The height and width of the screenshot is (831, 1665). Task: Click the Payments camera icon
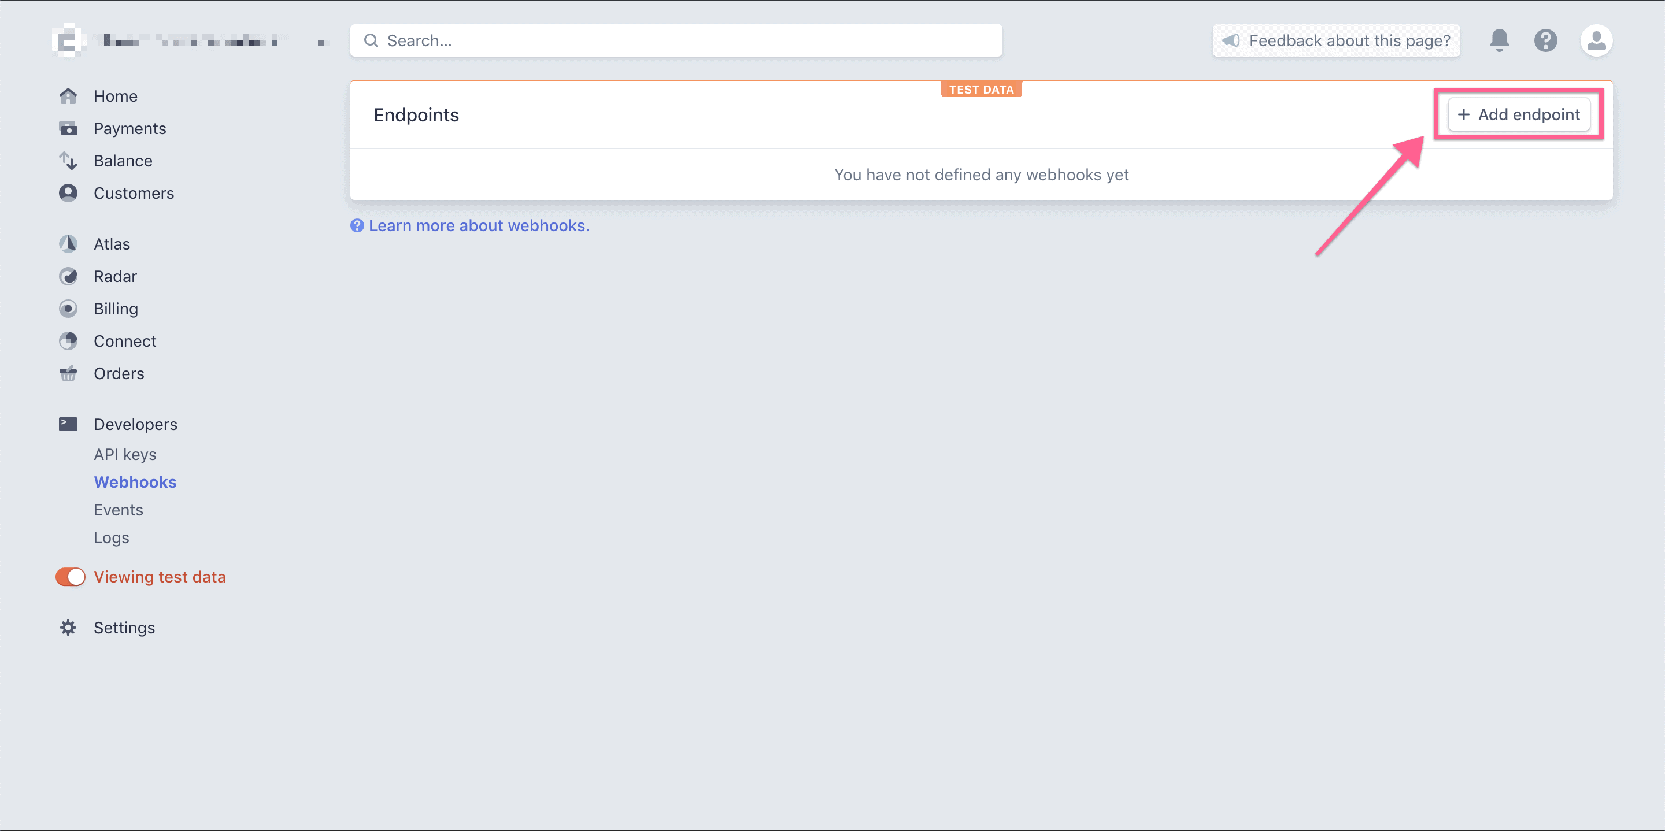68,129
